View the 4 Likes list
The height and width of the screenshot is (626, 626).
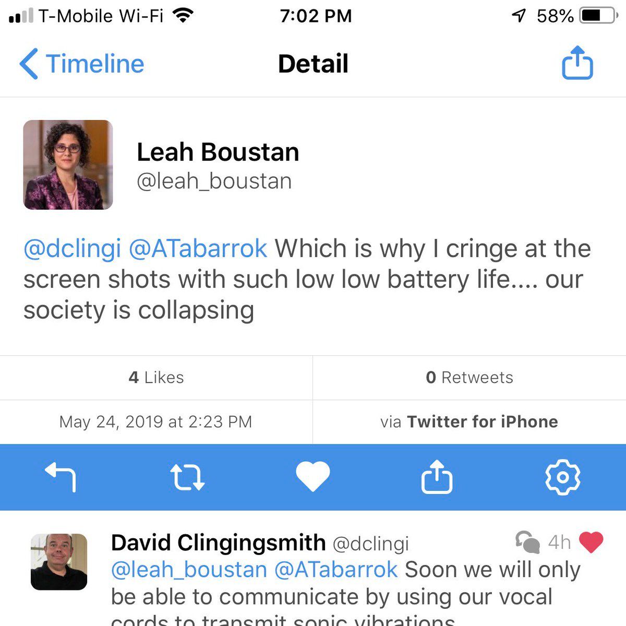click(x=156, y=377)
